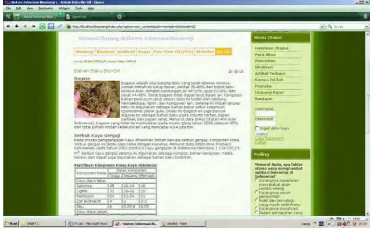Switch to the DRAFT 1 taskbar folder
This screenshot has width=373, height=231.
pyautogui.click(x=43, y=223)
